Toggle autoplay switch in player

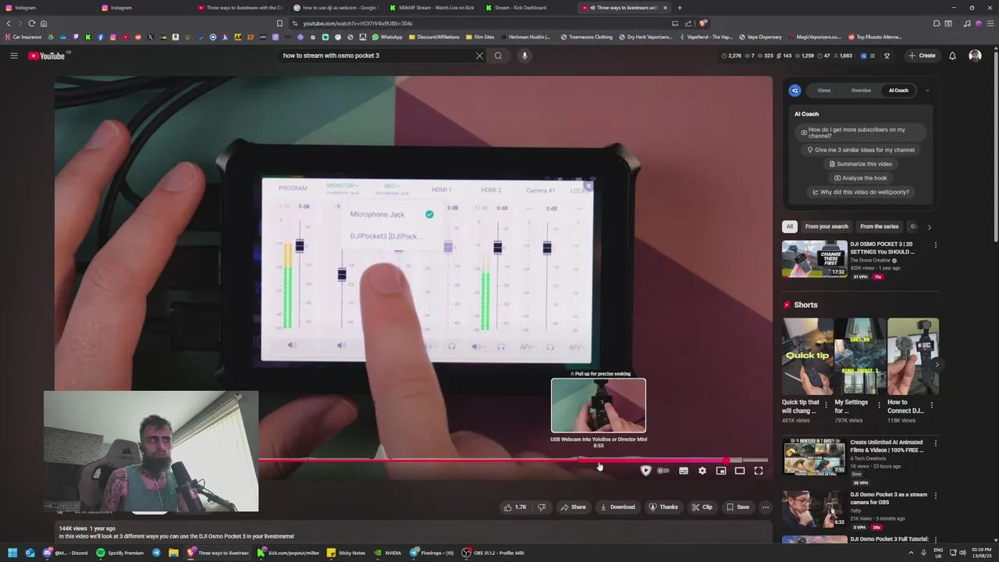663,471
